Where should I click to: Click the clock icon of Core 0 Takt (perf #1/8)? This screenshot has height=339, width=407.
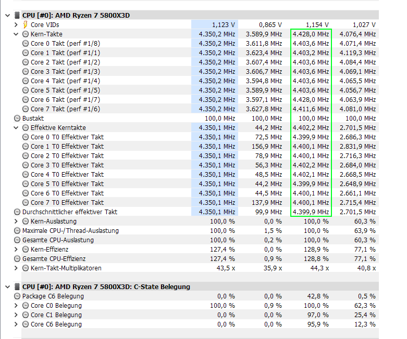[x=26, y=44]
